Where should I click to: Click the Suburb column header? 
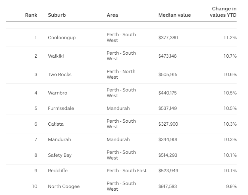pos(57,15)
